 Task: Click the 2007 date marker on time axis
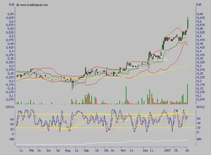pyautogui.click(x=168, y=151)
